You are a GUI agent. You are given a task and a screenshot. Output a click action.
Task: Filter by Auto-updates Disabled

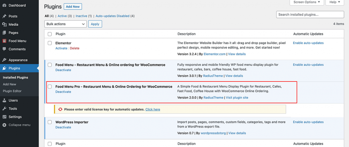pyautogui.click(x=112, y=16)
